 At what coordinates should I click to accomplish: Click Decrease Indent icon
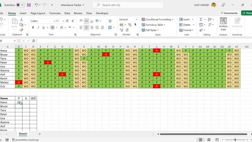click(x=97, y=28)
